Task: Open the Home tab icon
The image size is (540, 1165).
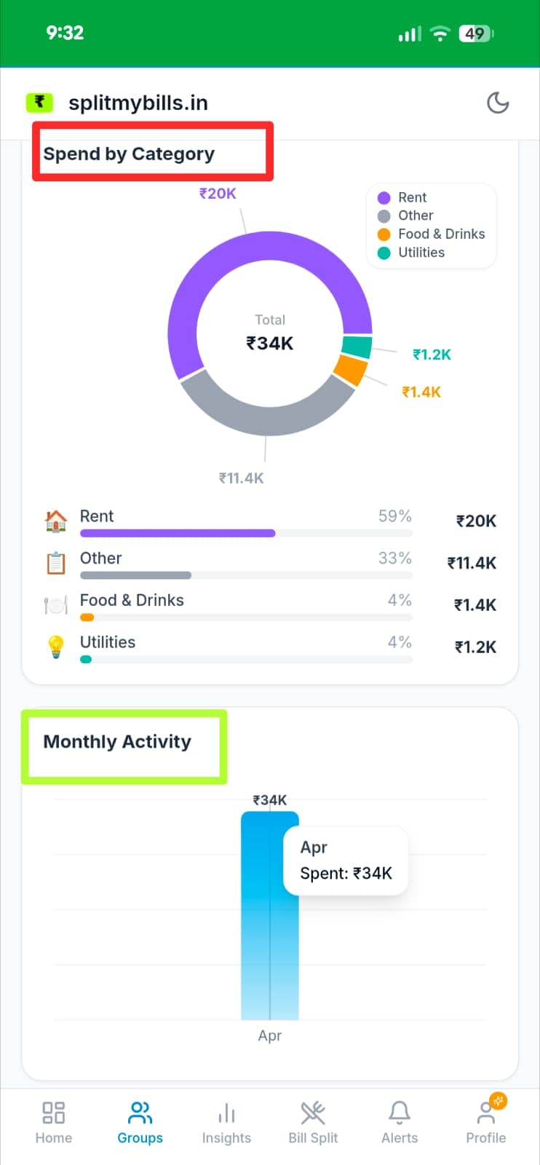Action: click(x=53, y=1112)
